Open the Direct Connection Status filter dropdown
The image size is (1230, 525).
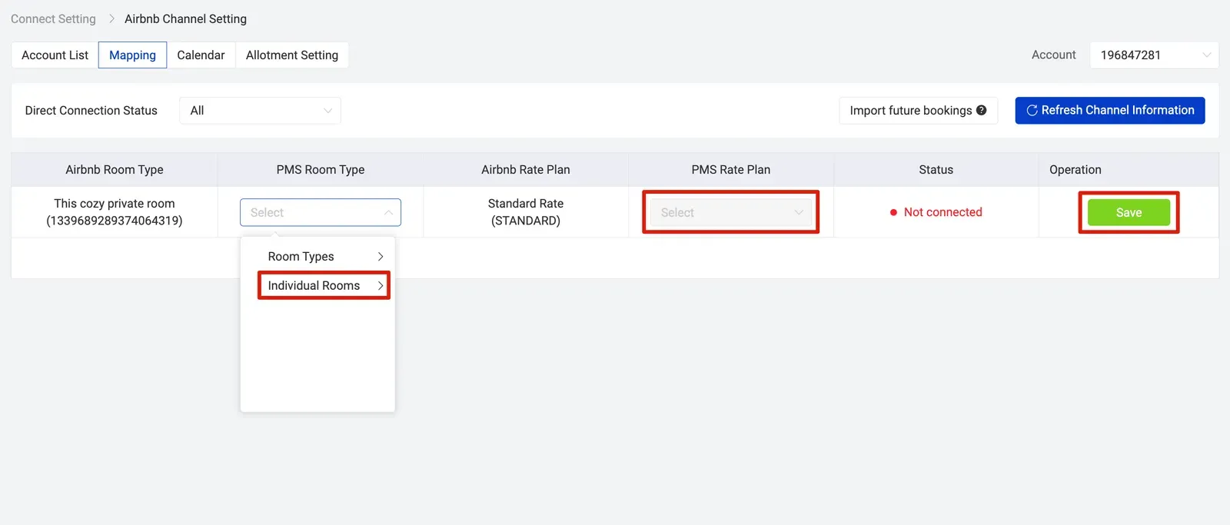(x=259, y=111)
